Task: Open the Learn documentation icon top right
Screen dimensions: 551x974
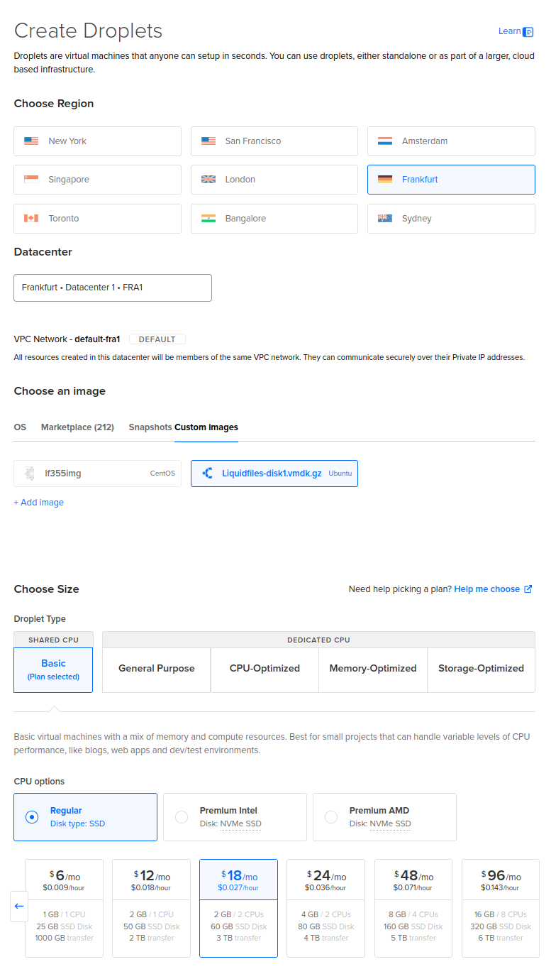Action: (530, 31)
